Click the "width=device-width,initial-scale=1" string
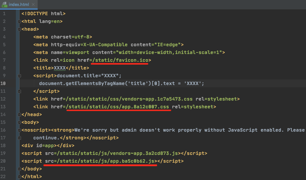 (169, 52)
